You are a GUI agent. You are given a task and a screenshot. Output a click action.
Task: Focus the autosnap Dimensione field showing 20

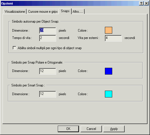[x=48, y=31]
